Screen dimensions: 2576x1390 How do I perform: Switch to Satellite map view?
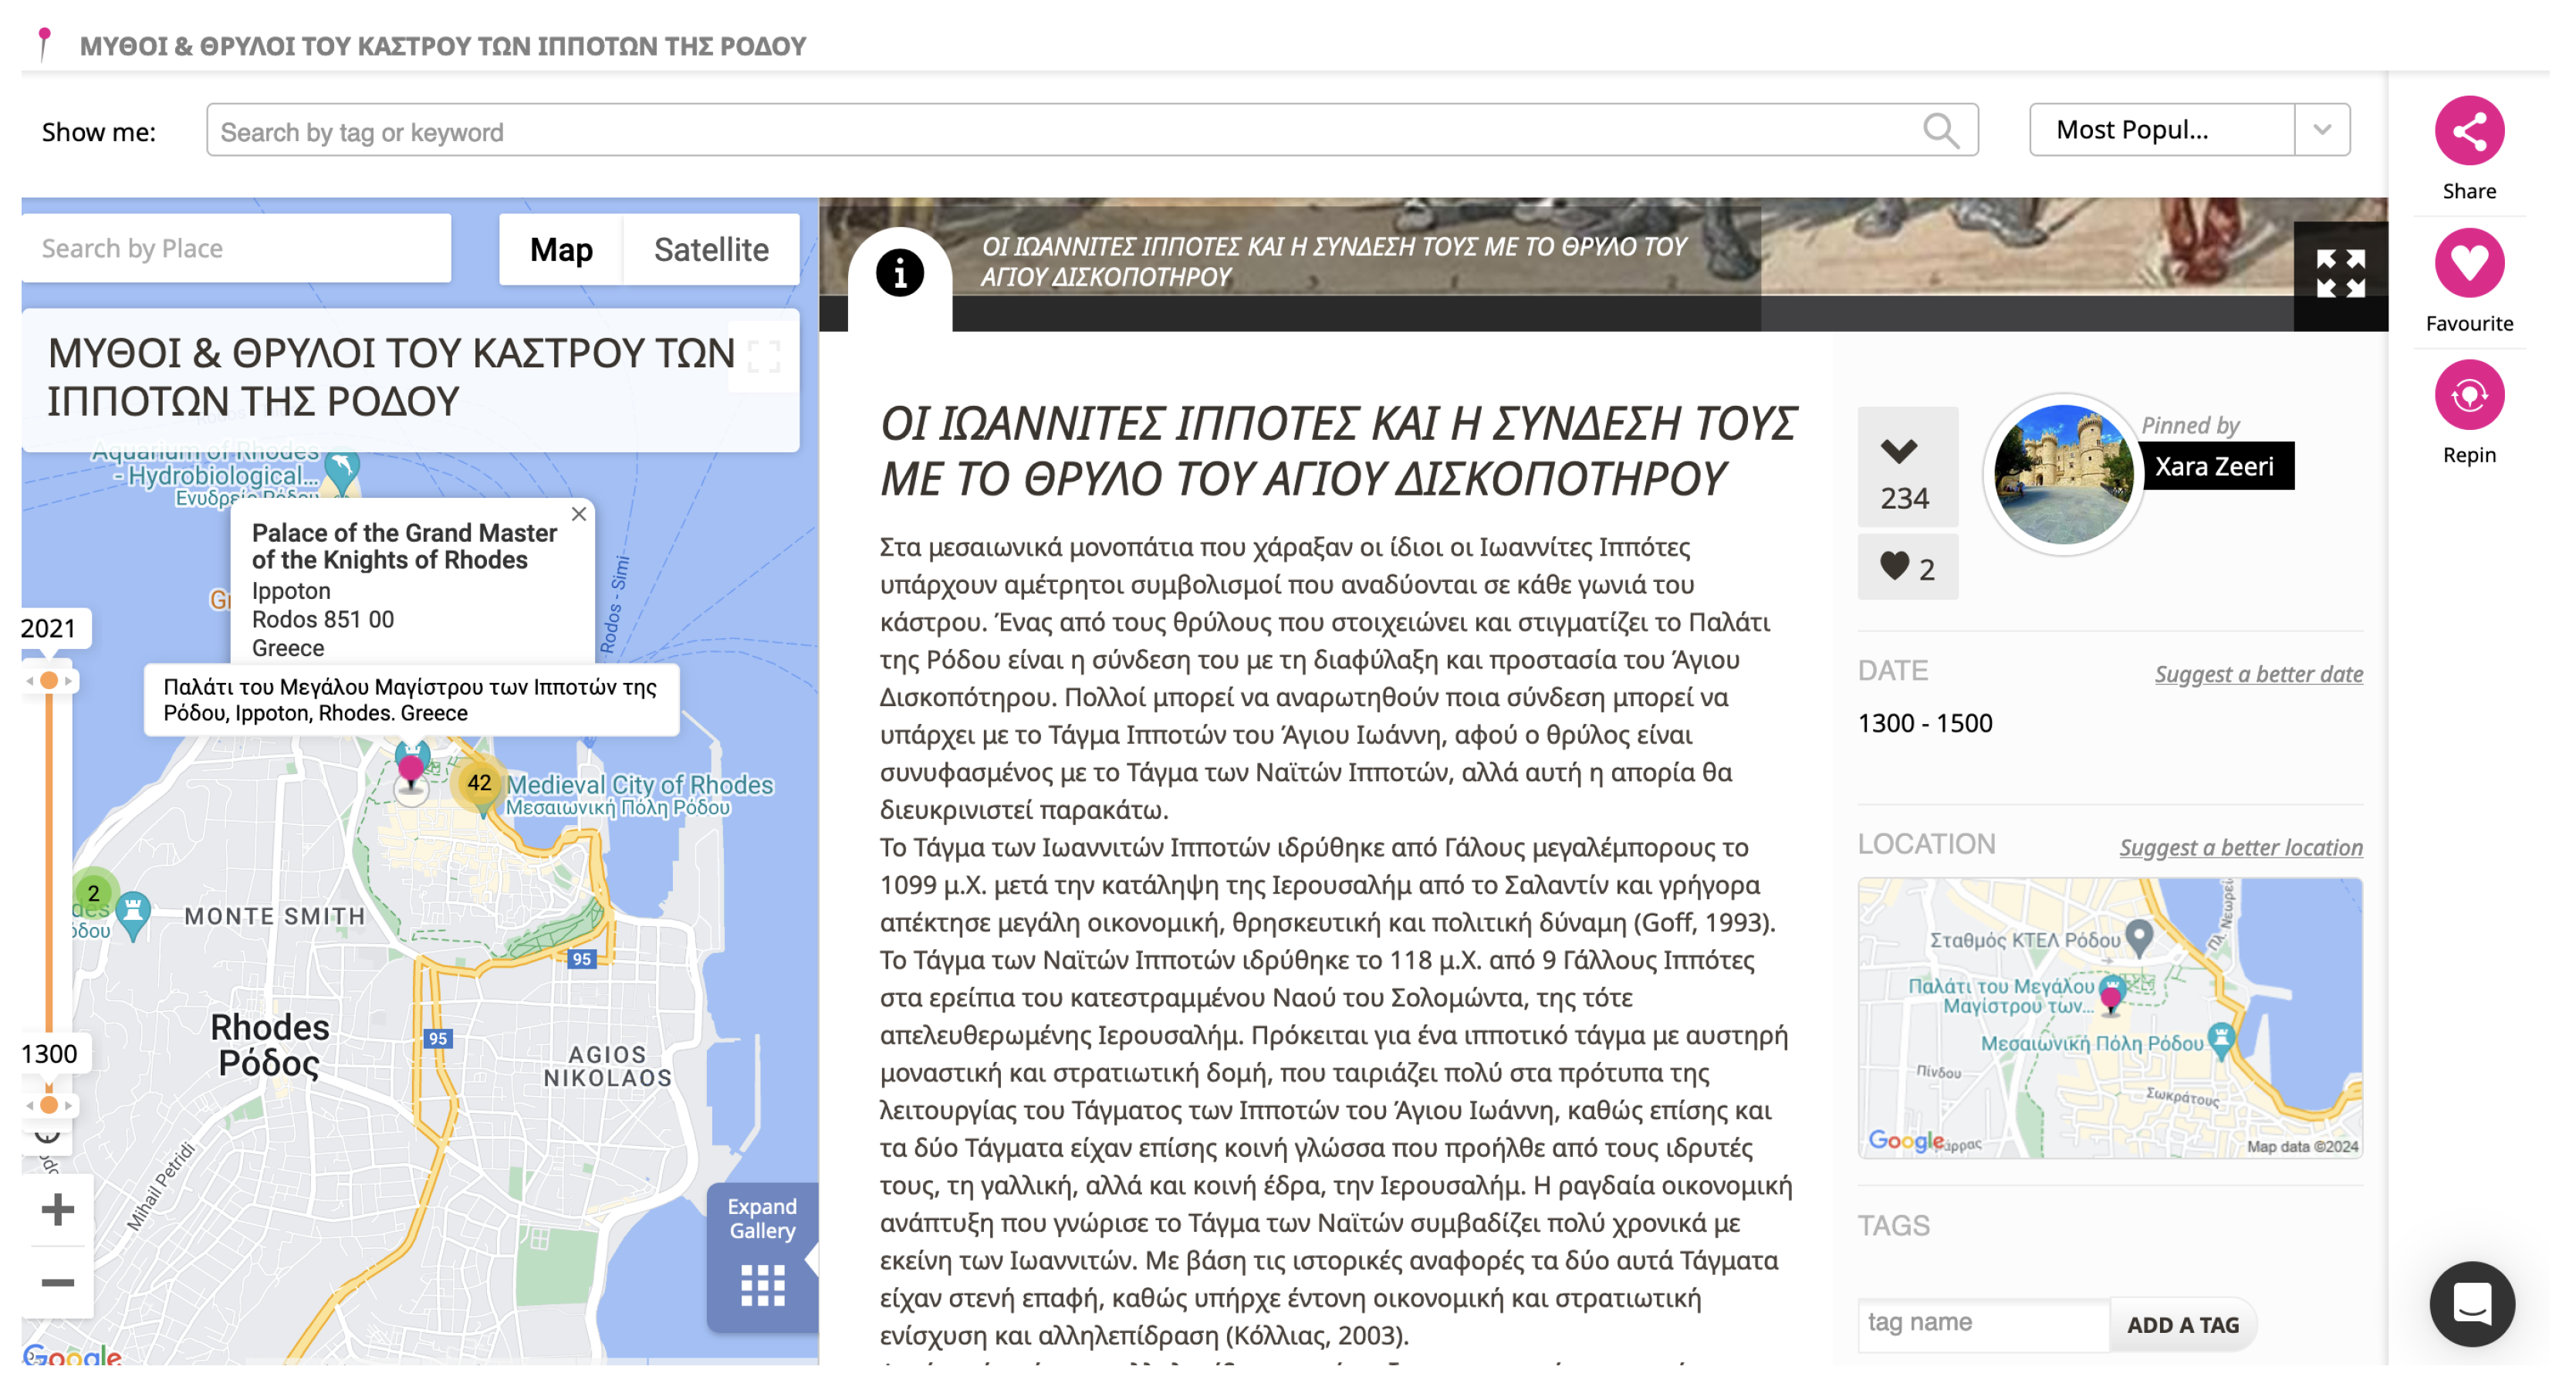point(711,250)
